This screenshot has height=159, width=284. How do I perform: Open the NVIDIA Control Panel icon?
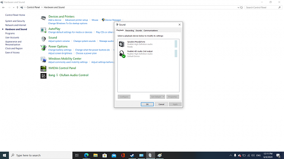(44, 68)
